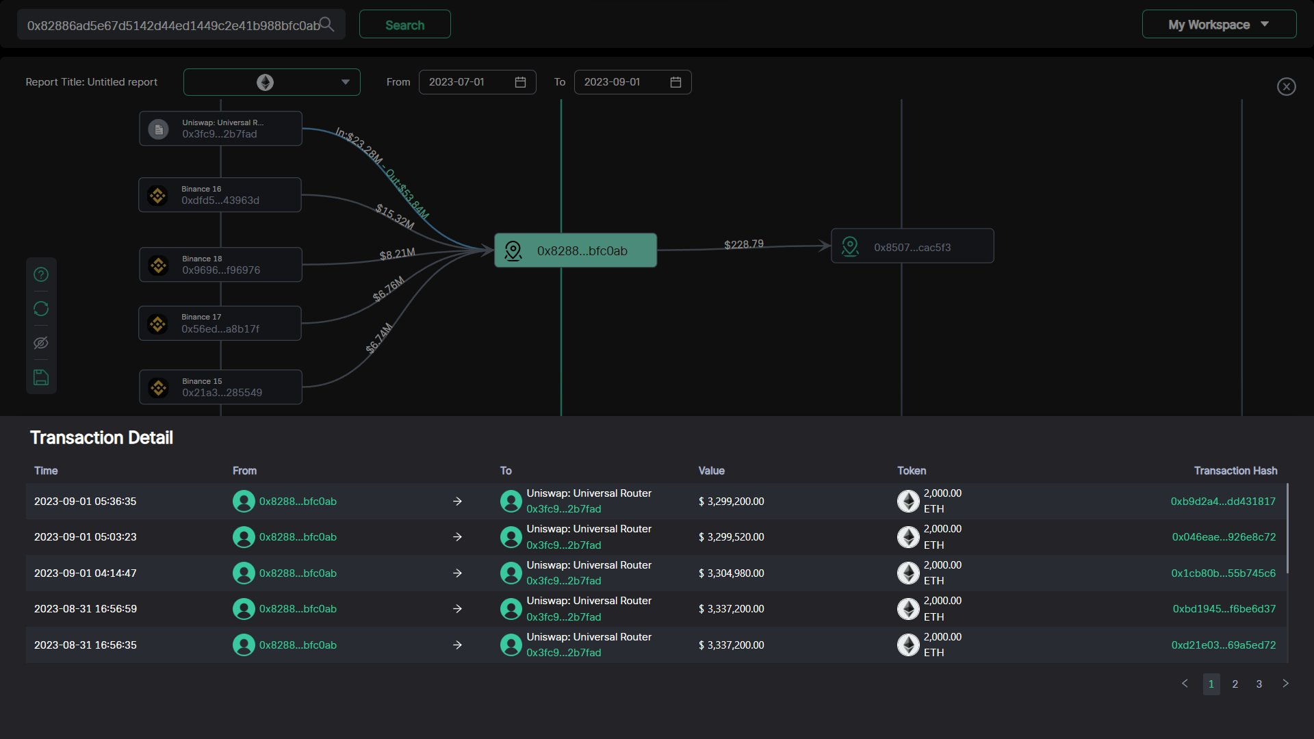Open the To date calendar icon
This screenshot has height=739, width=1314.
click(x=675, y=82)
